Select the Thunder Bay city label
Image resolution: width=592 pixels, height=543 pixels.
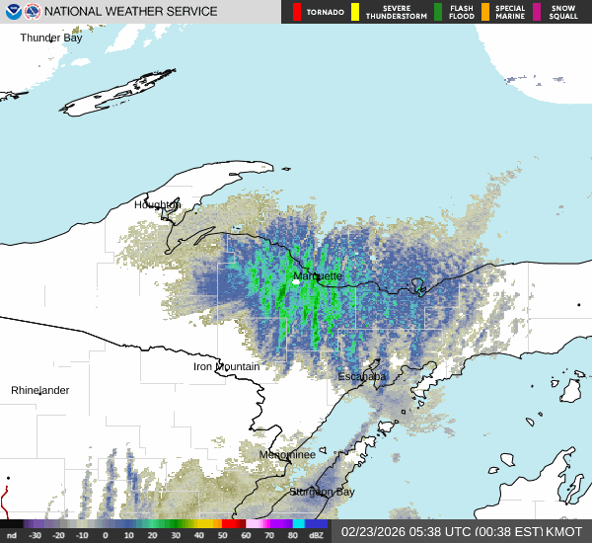click(x=51, y=38)
